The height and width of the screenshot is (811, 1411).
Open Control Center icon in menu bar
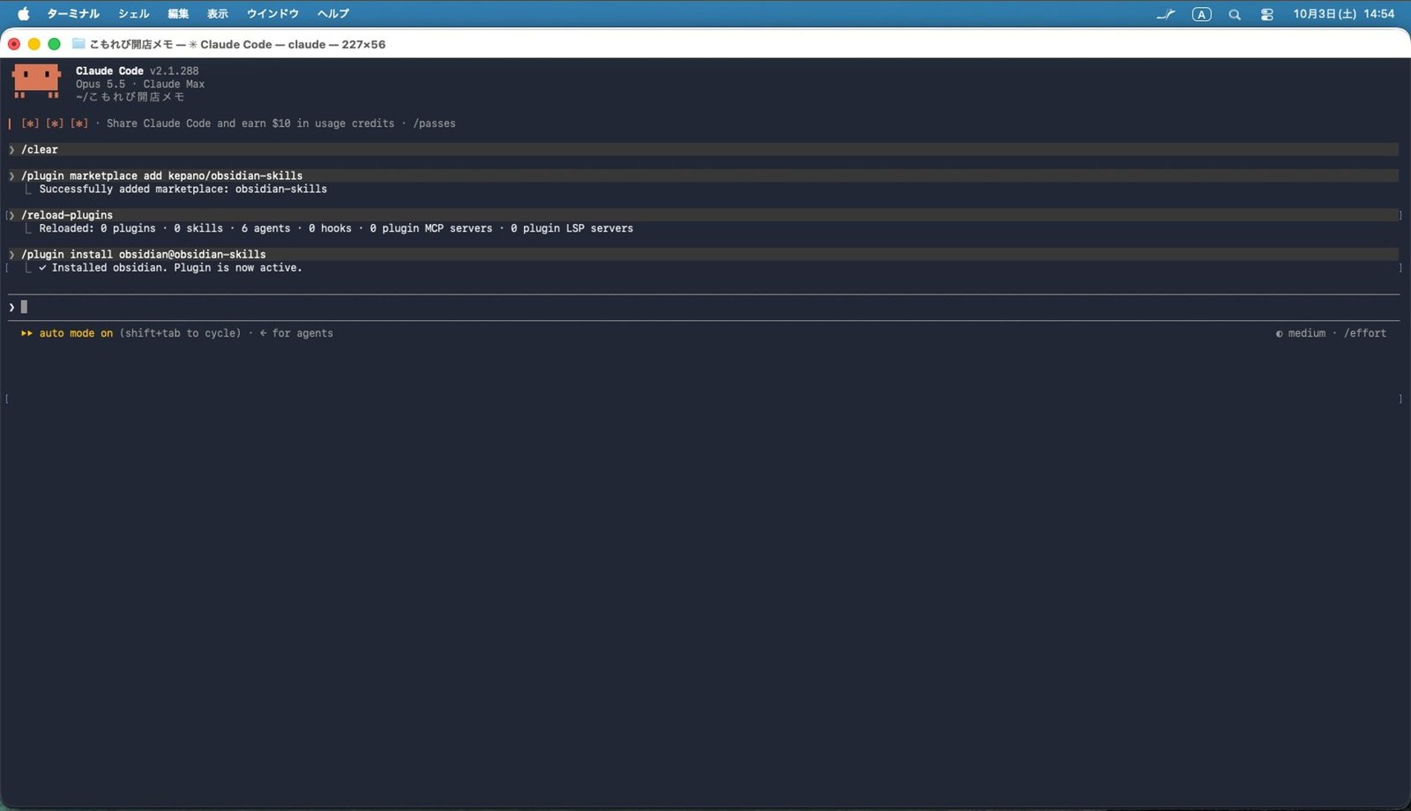click(1267, 14)
